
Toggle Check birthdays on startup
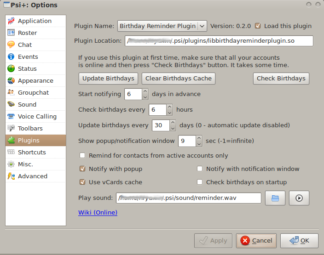[200, 182]
